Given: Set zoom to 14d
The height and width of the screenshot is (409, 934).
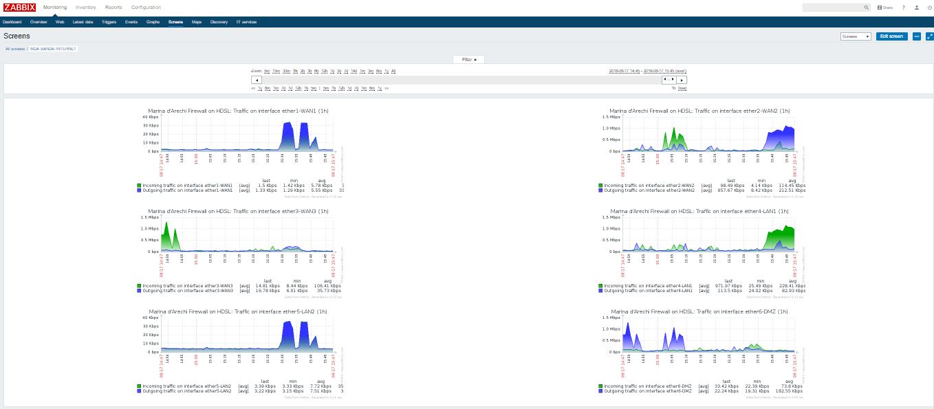Looking at the screenshot, I should pyautogui.click(x=354, y=71).
